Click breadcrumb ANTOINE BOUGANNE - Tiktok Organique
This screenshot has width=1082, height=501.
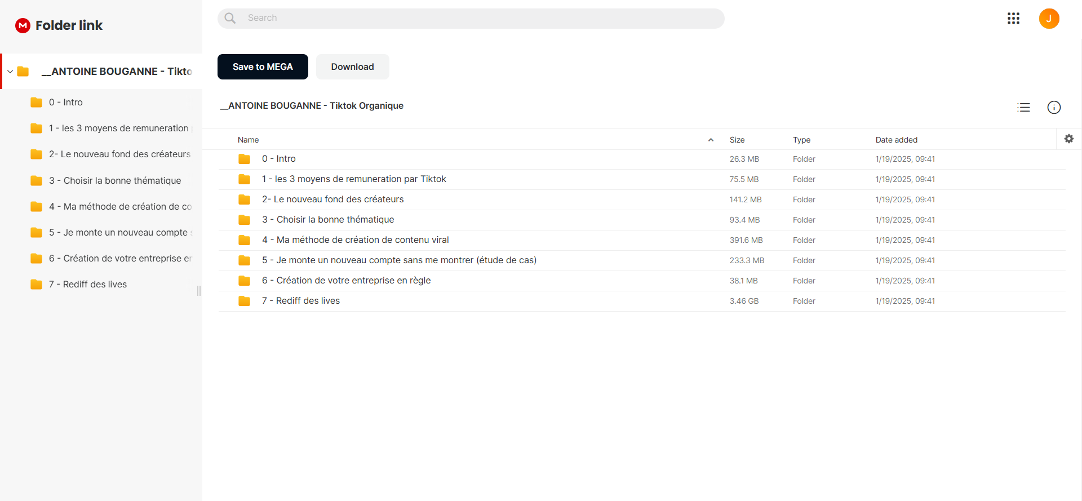coord(312,105)
